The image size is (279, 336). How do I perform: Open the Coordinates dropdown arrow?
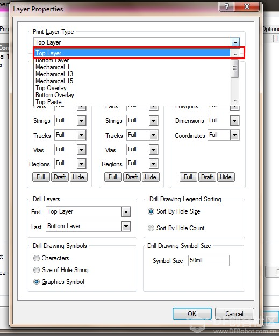(234, 135)
